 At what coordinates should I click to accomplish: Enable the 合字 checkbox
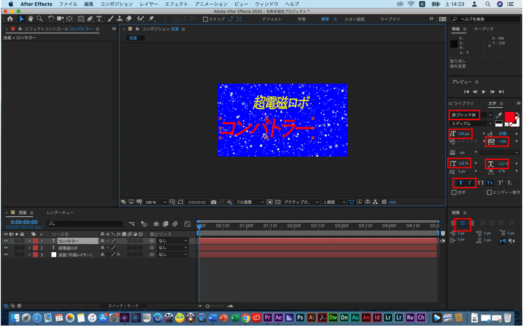click(x=454, y=192)
